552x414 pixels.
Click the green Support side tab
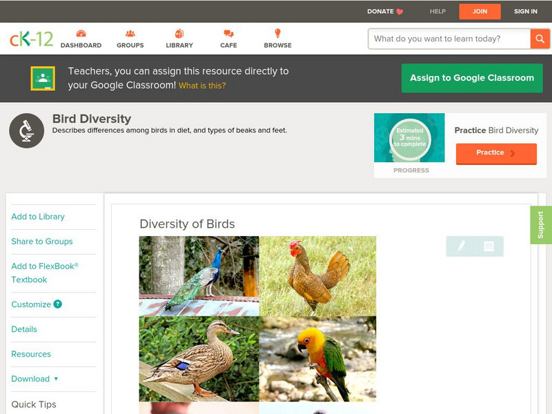click(541, 225)
